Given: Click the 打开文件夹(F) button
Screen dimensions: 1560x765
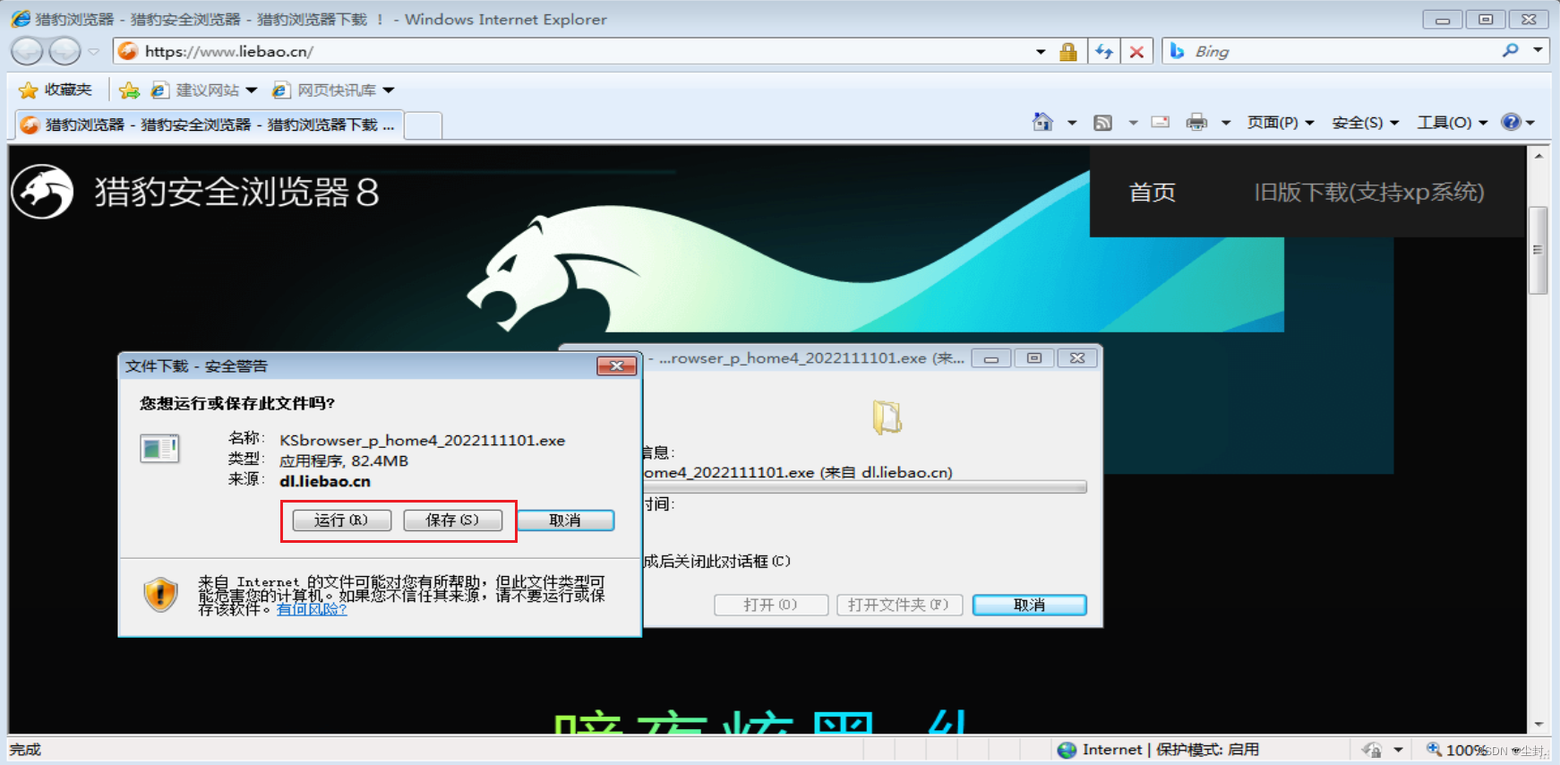Looking at the screenshot, I should (899, 606).
